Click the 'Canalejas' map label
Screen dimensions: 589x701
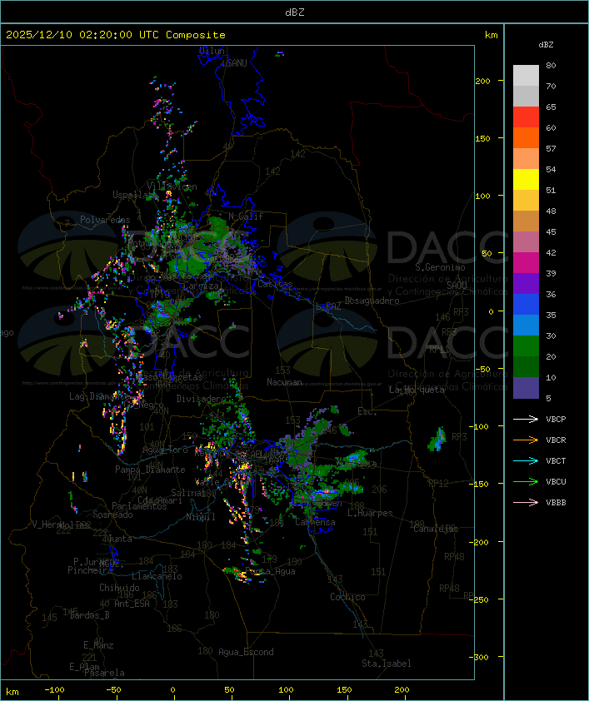pyautogui.click(x=436, y=529)
